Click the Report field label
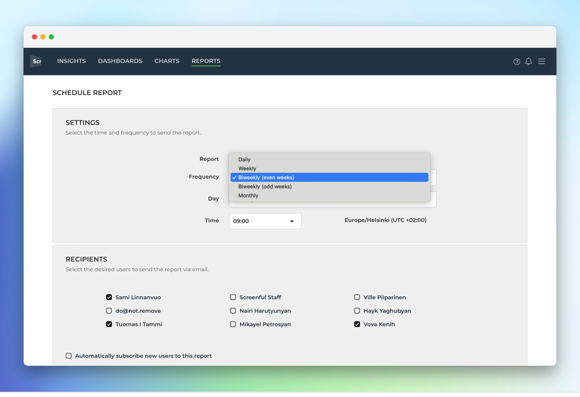Viewport: 580px width, 397px height. coord(209,159)
